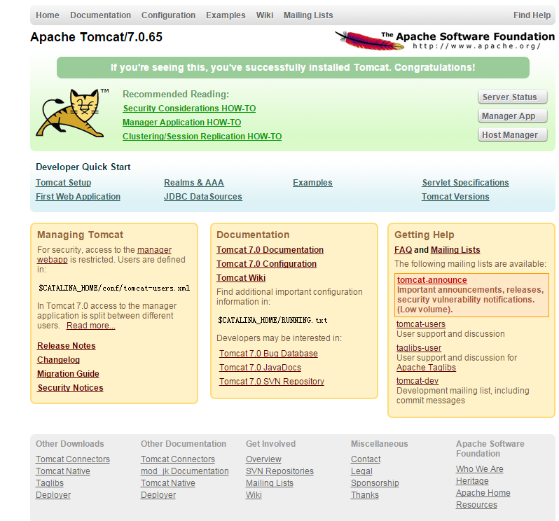Viewport: 559px width, 521px height.
Task: Click Read more... in Managing Tomcat
Action: (x=91, y=326)
